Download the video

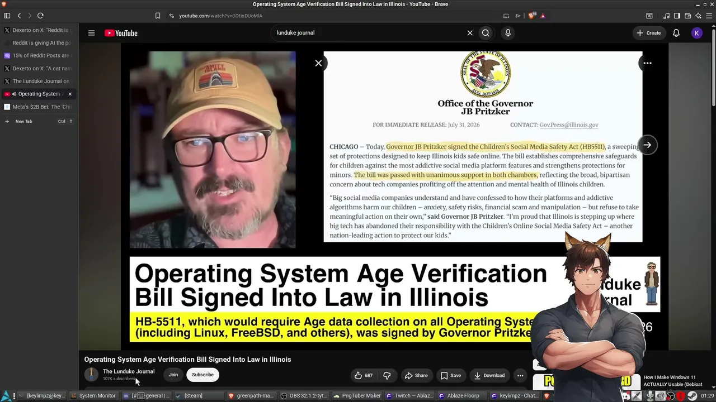489,375
